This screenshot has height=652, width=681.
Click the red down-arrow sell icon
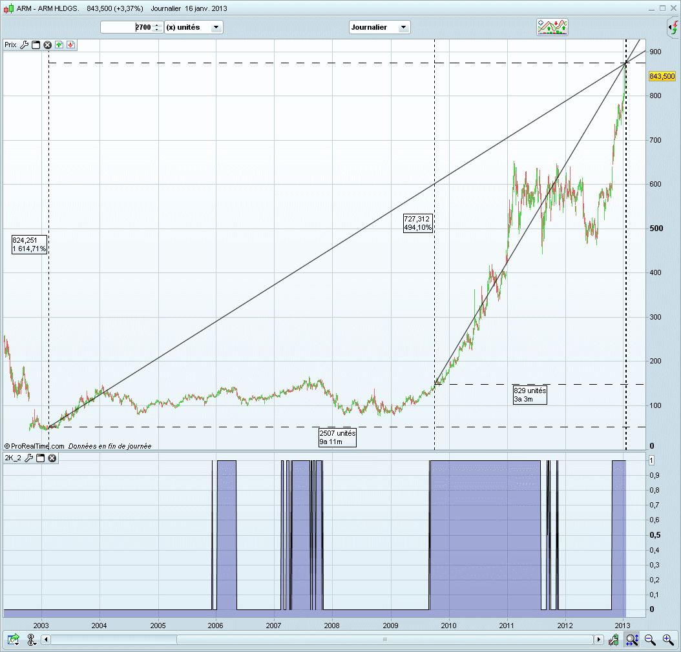click(70, 45)
